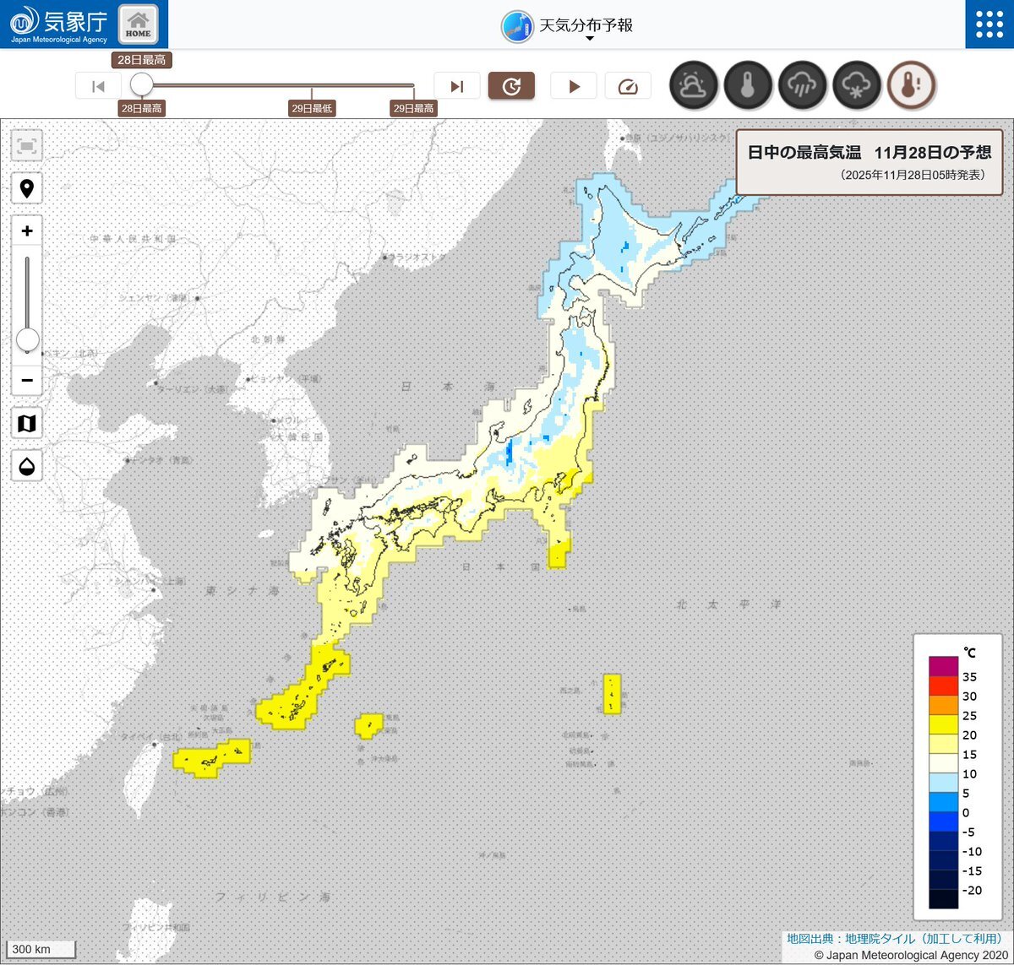
Task: Click the 日中の最高気温 forecast title panel
Action: (870, 162)
